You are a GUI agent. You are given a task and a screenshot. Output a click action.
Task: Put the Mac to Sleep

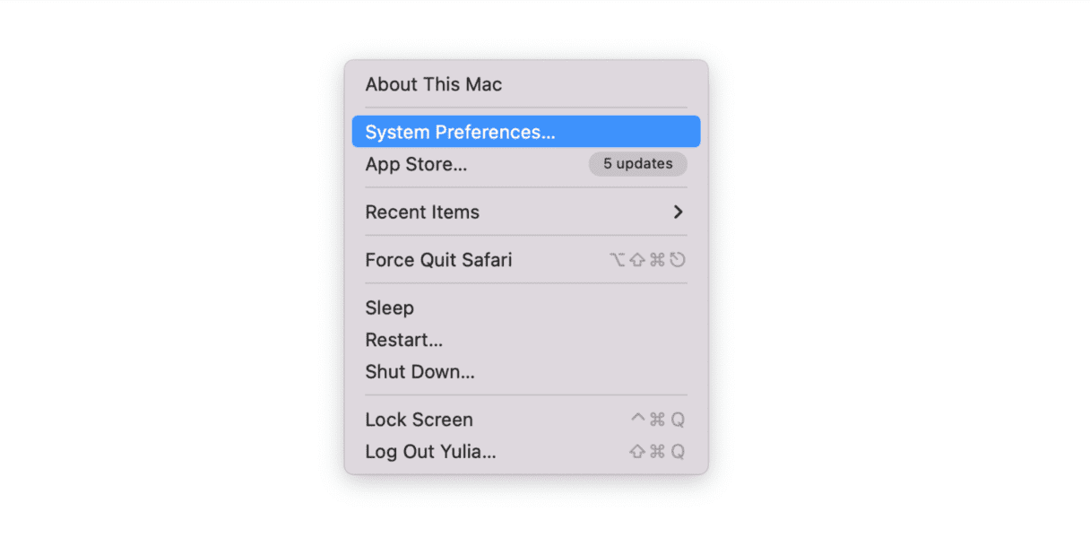[389, 308]
